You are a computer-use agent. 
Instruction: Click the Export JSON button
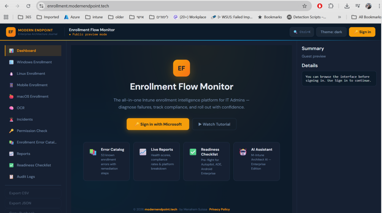[x=33, y=203]
